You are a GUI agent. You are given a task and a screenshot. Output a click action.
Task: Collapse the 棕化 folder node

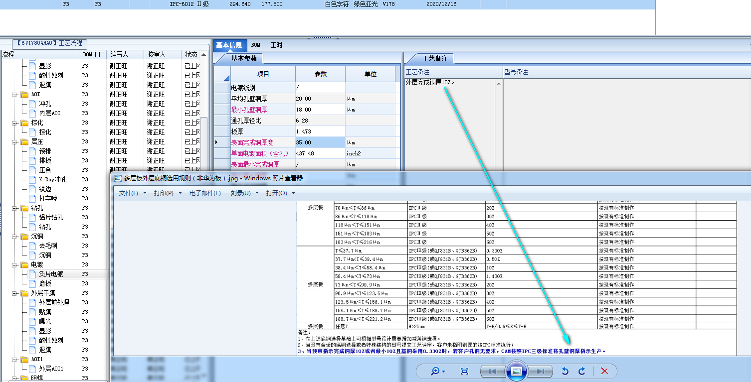coord(15,123)
